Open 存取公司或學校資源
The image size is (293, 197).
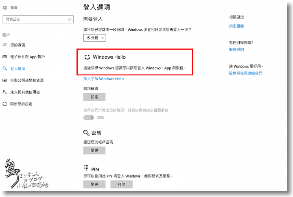(27, 80)
